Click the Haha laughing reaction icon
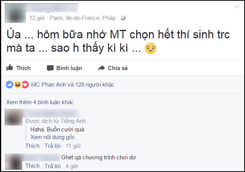 point(17,85)
